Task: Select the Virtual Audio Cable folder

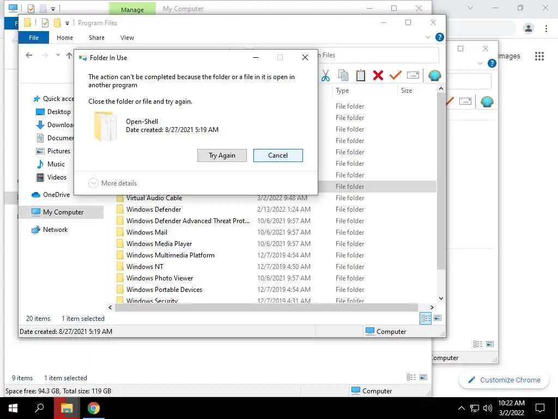Action: [x=154, y=197]
